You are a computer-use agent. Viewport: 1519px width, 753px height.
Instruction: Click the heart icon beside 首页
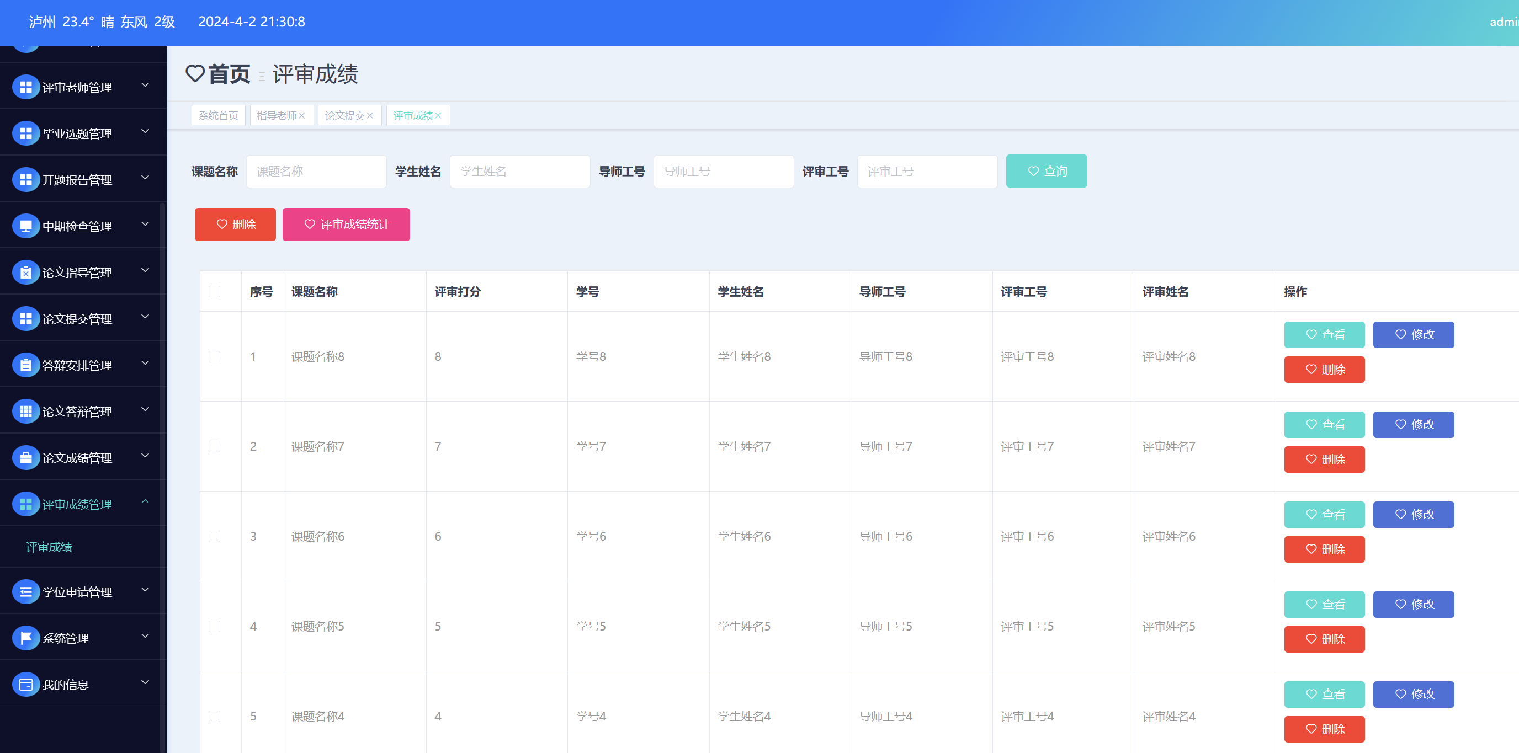tap(196, 73)
